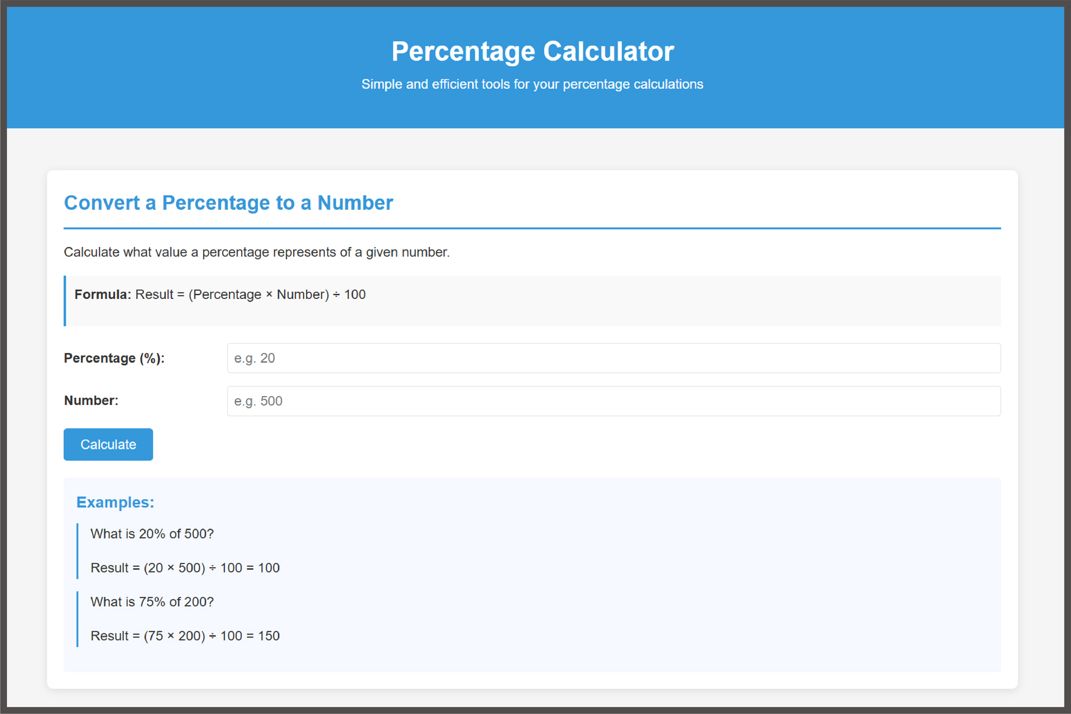Viewport: 1071px width, 714px height.
Task: Click the 'Percentage (%):' field label
Action: 114,358
